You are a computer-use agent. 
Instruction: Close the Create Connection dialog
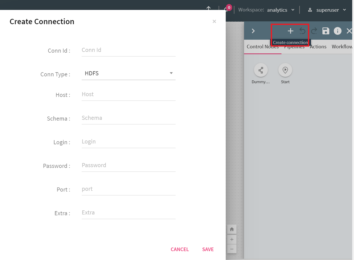[214, 21]
